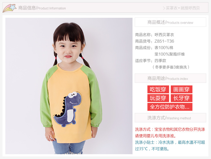Open the 商品用途 Products index header
Viewport: 211px width, 159px height.
(x=170, y=78)
